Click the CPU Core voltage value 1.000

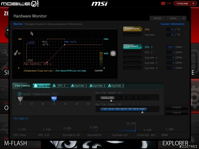(22, 129)
